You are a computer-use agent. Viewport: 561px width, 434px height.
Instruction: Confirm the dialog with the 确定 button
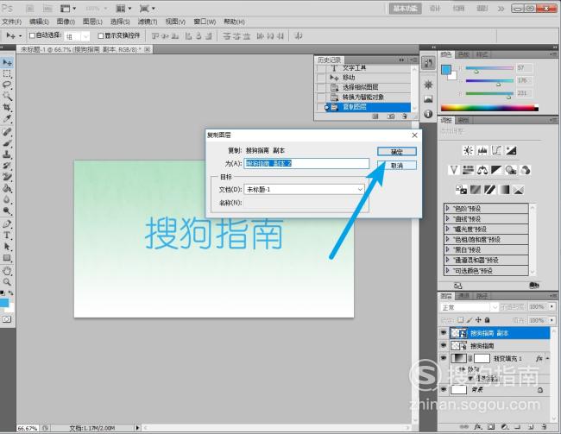click(397, 152)
